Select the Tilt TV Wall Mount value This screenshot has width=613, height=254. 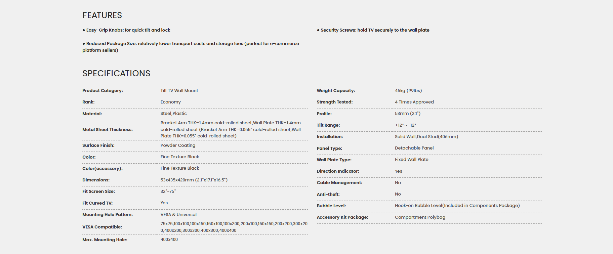(179, 91)
